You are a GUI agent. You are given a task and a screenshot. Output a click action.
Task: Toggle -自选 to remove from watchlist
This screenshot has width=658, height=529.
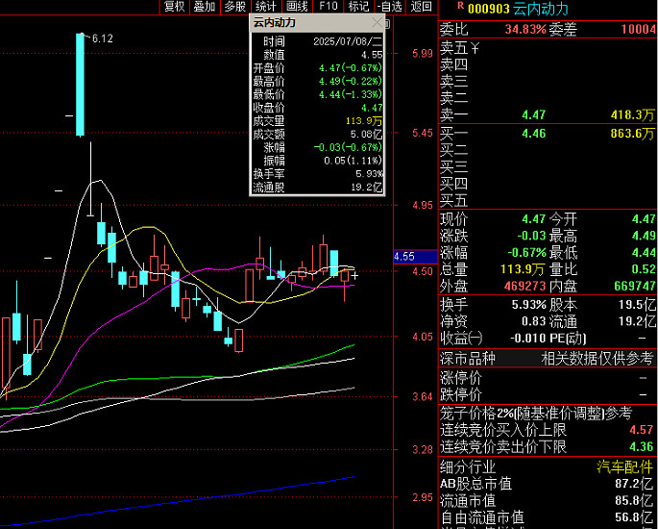pos(388,7)
